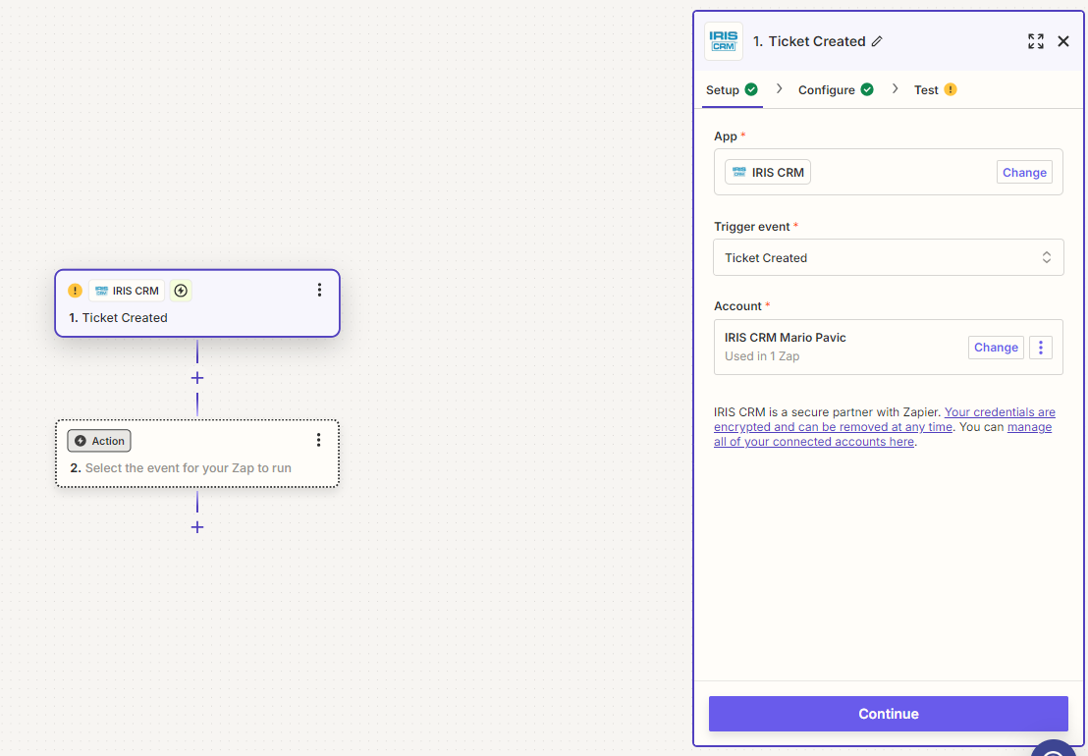Click 'Select the event for your Zap to run'

click(188, 468)
